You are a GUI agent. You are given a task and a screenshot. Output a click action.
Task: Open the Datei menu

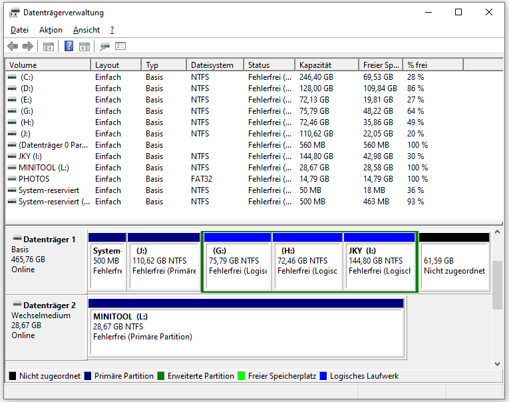coord(19,30)
